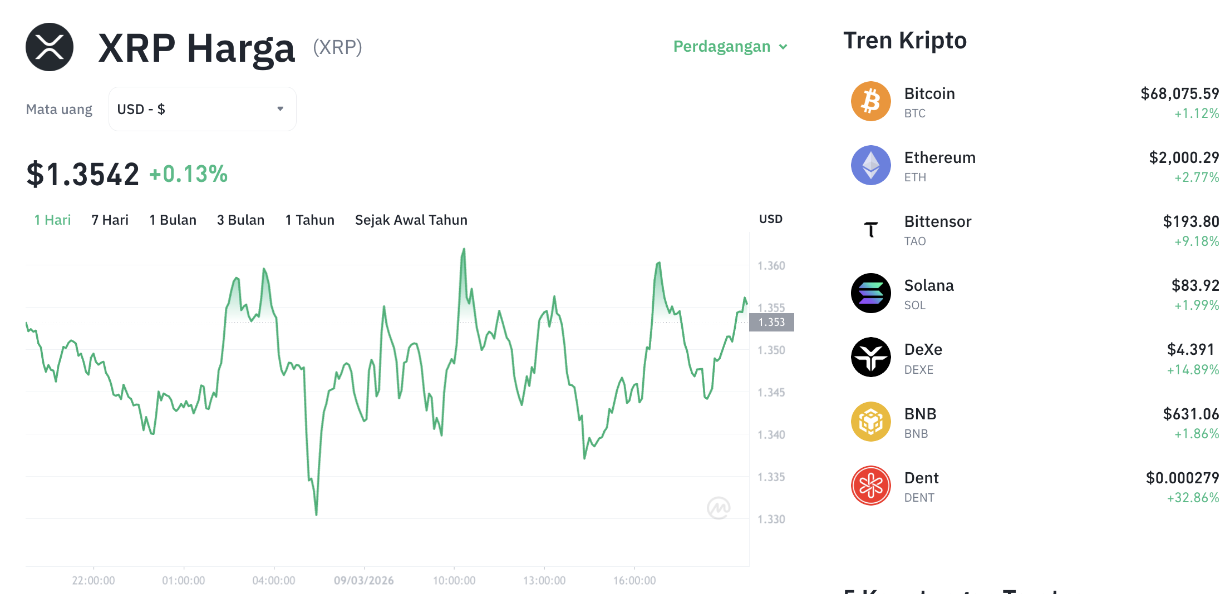Select the 1 Bulan time range
This screenshot has width=1230, height=594.
click(173, 220)
